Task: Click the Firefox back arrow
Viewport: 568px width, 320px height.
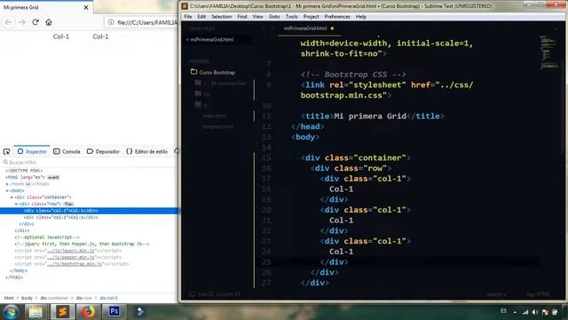Action: [9, 22]
